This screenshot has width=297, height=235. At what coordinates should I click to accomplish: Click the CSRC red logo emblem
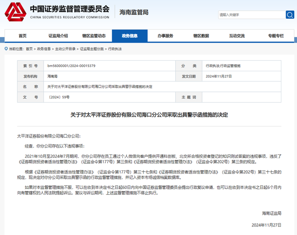15,12
